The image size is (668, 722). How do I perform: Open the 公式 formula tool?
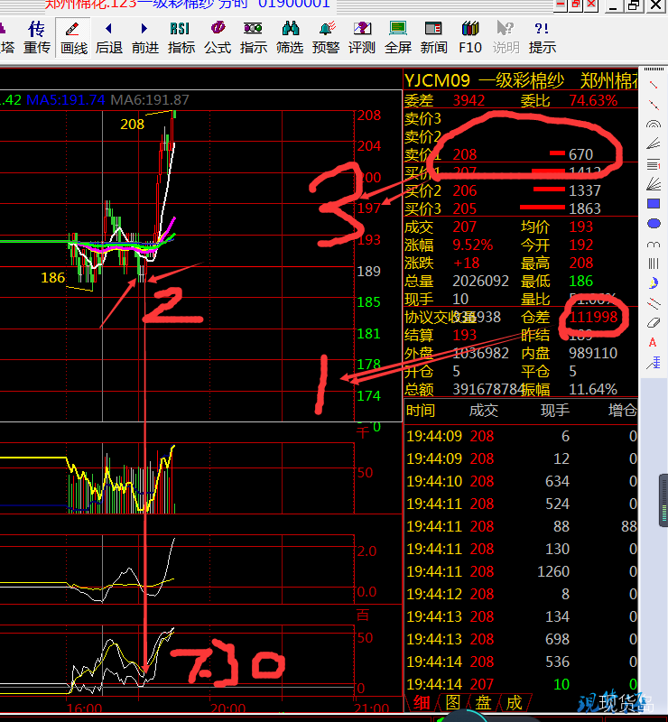point(218,37)
